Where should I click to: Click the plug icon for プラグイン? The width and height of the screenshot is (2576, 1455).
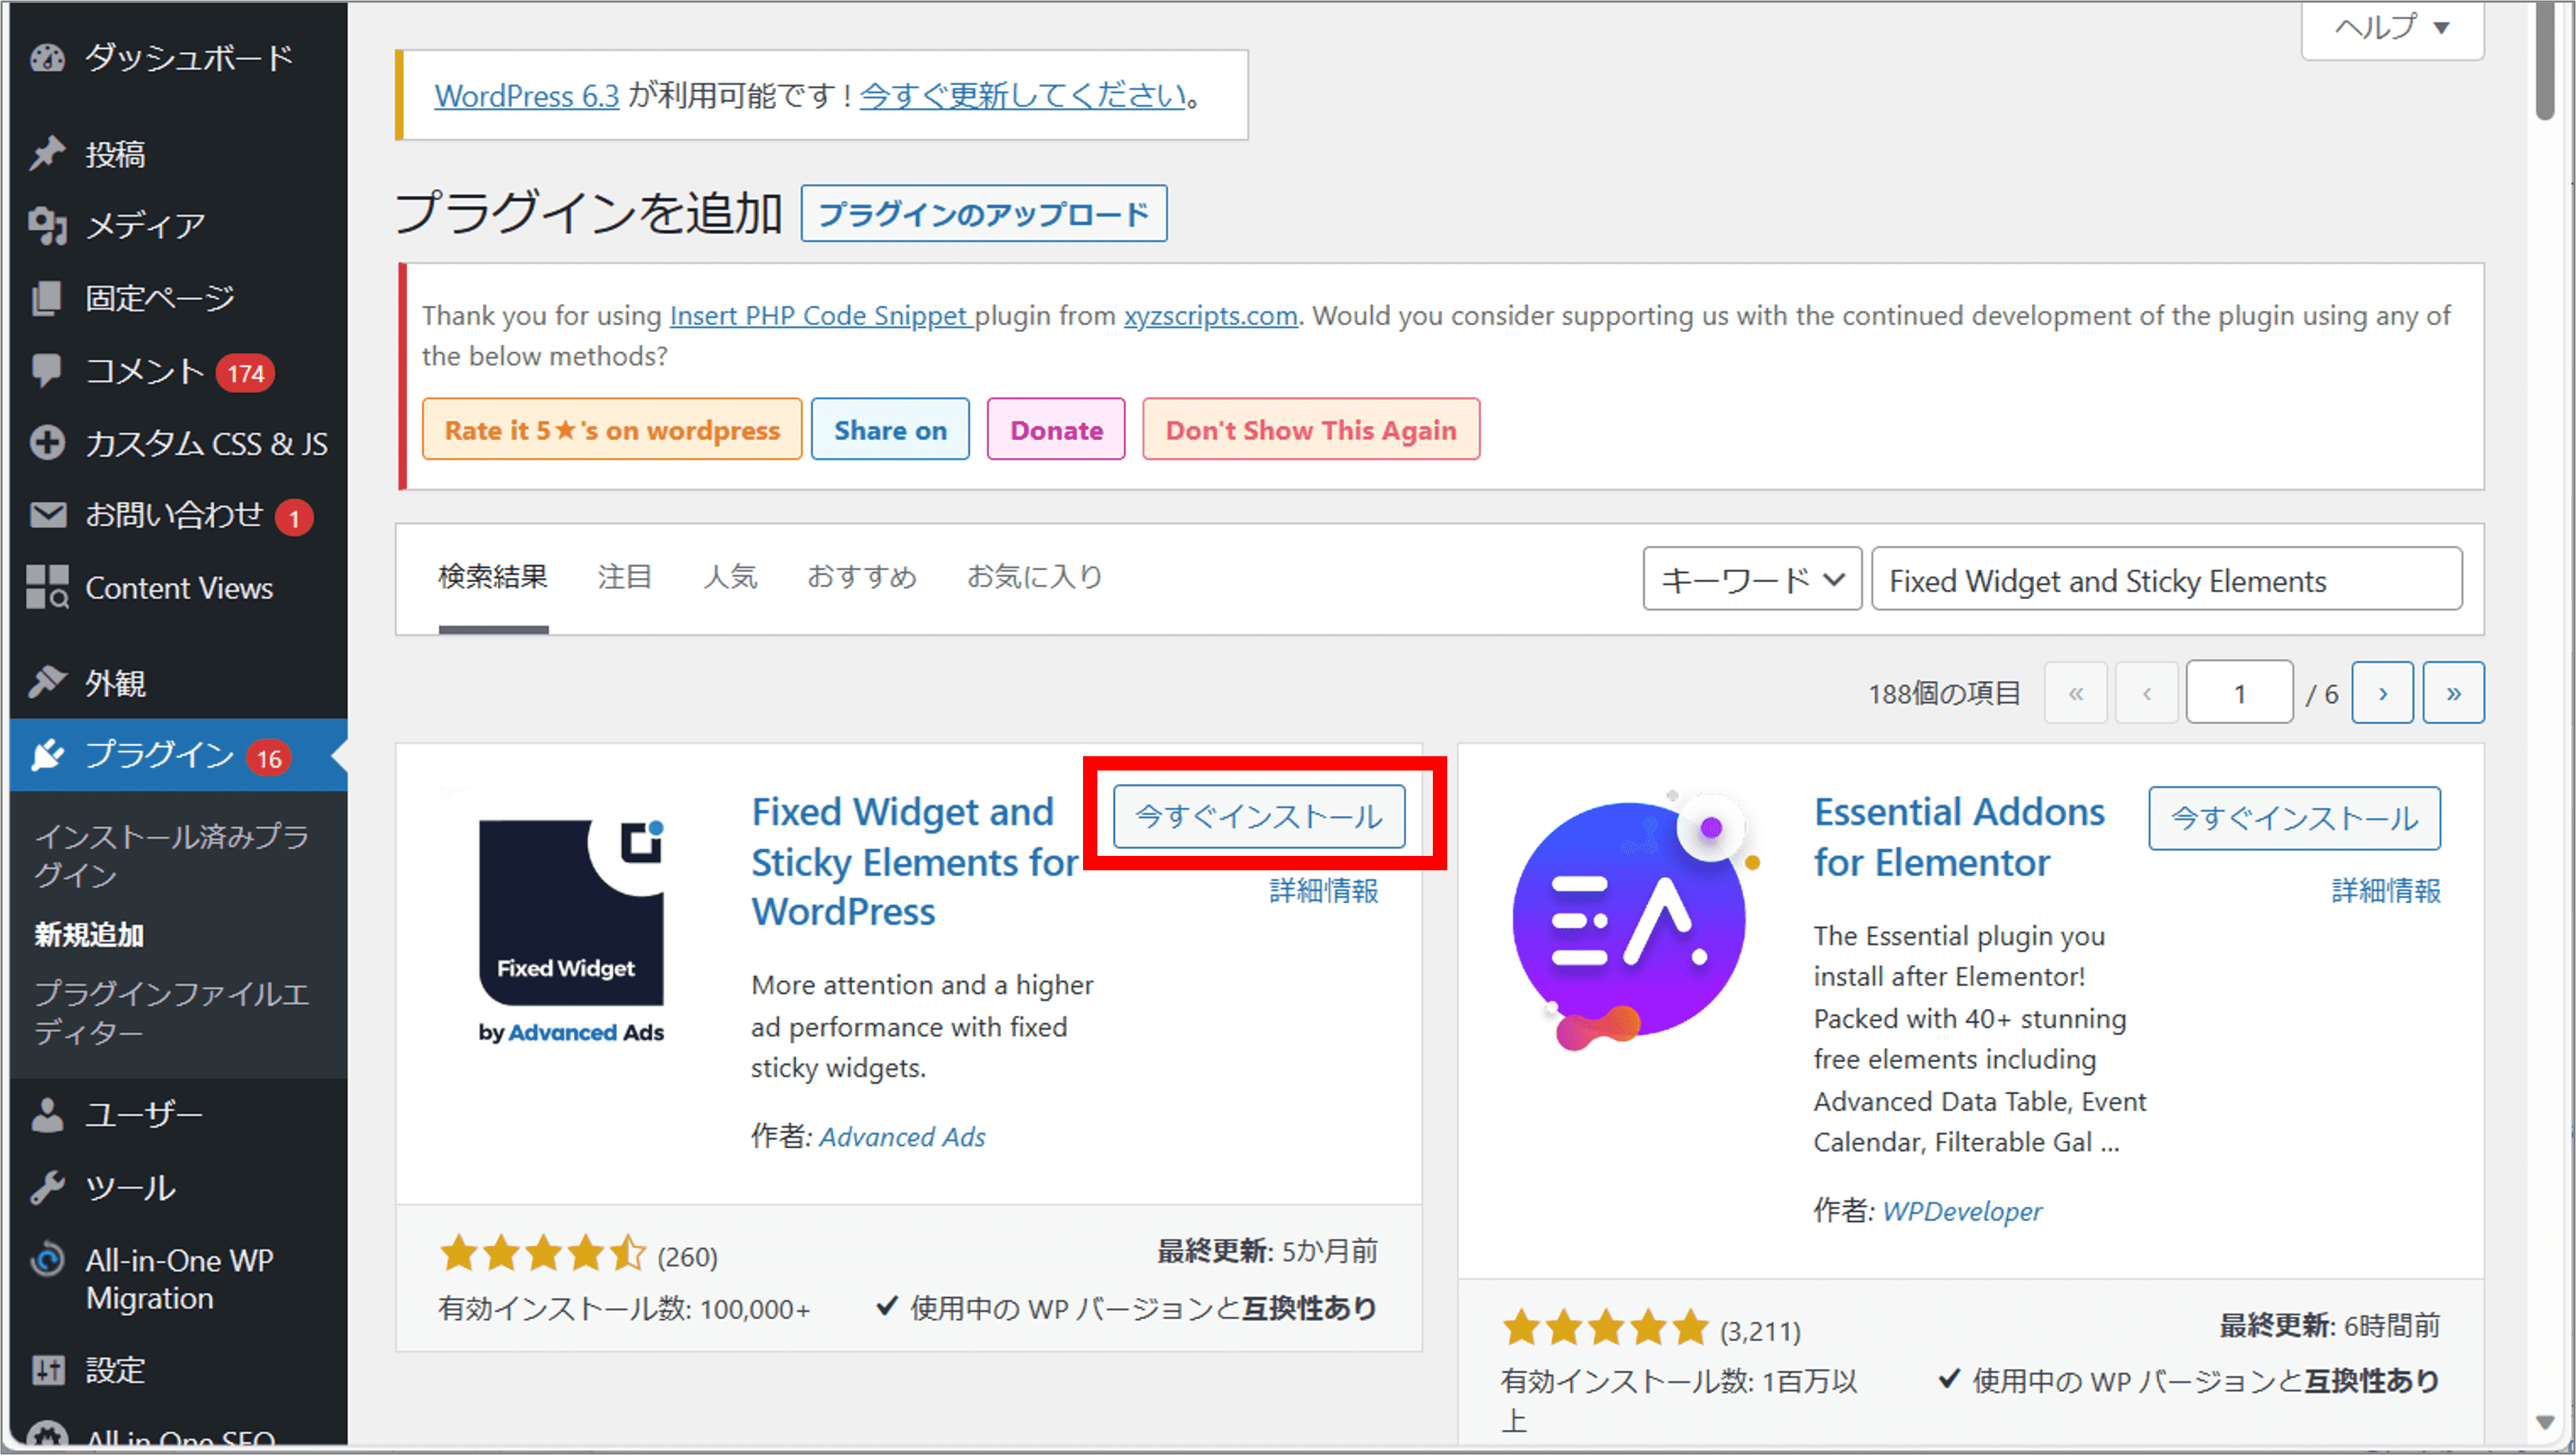[47, 755]
